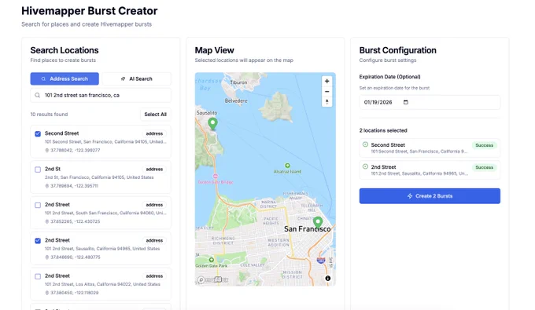535x310 pixels.
Task: Click the green pin at San Francisco
Action: pyautogui.click(x=318, y=223)
